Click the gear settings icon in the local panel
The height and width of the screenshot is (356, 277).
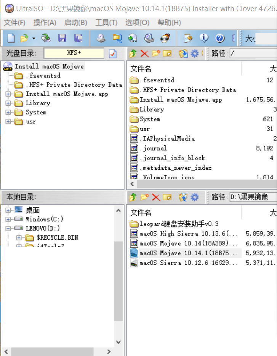[194, 197]
